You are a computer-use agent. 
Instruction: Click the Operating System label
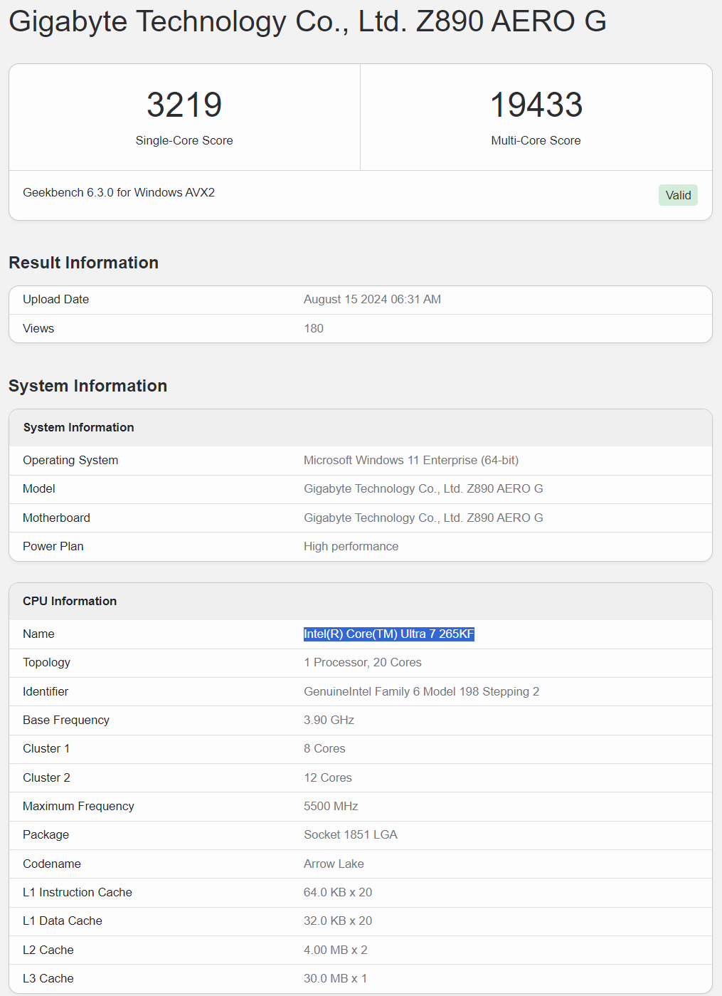[70, 460]
